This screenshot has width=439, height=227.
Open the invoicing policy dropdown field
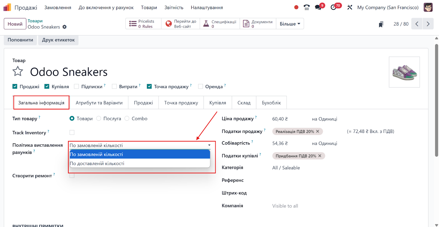tap(140, 145)
